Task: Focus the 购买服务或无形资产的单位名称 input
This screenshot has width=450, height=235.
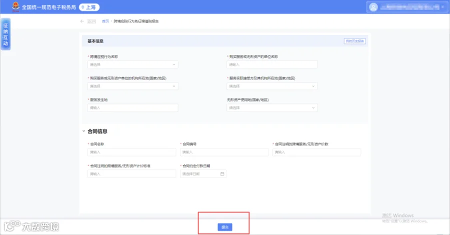Action: pos(272,64)
